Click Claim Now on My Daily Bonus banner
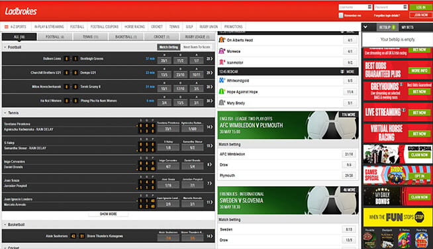433x249 pixels. pos(419,197)
